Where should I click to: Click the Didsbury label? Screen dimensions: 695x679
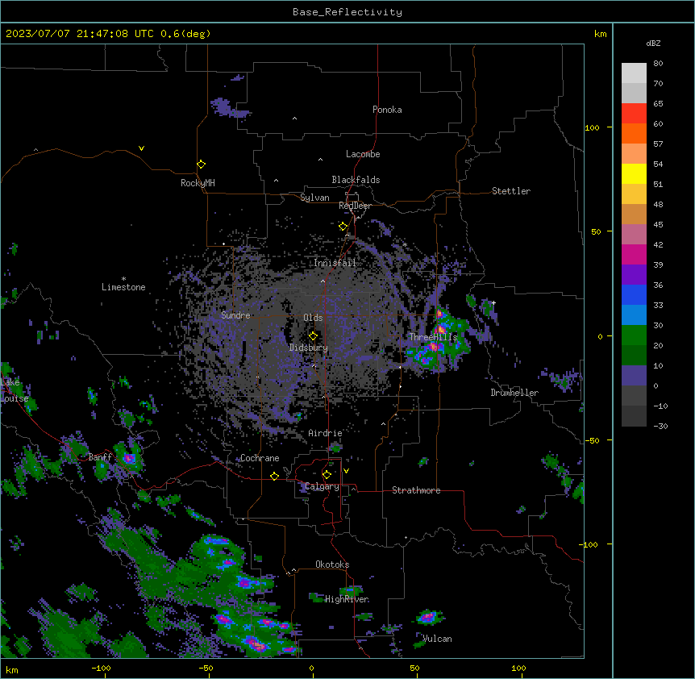click(x=309, y=348)
